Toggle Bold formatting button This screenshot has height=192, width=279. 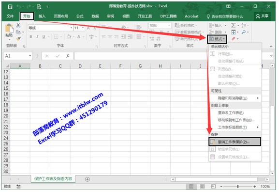click(31, 37)
